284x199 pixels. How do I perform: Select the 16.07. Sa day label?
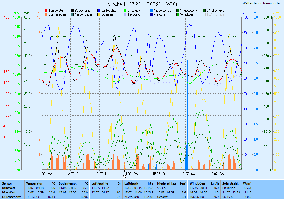click(x=188, y=174)
